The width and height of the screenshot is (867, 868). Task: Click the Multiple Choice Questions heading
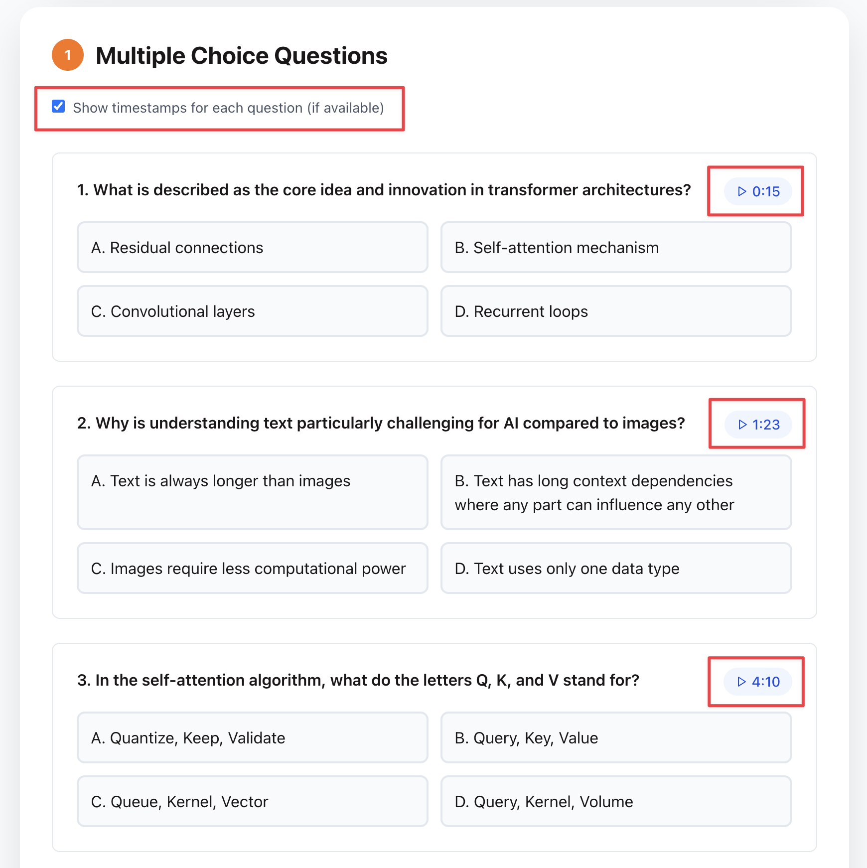coord(242,55)
